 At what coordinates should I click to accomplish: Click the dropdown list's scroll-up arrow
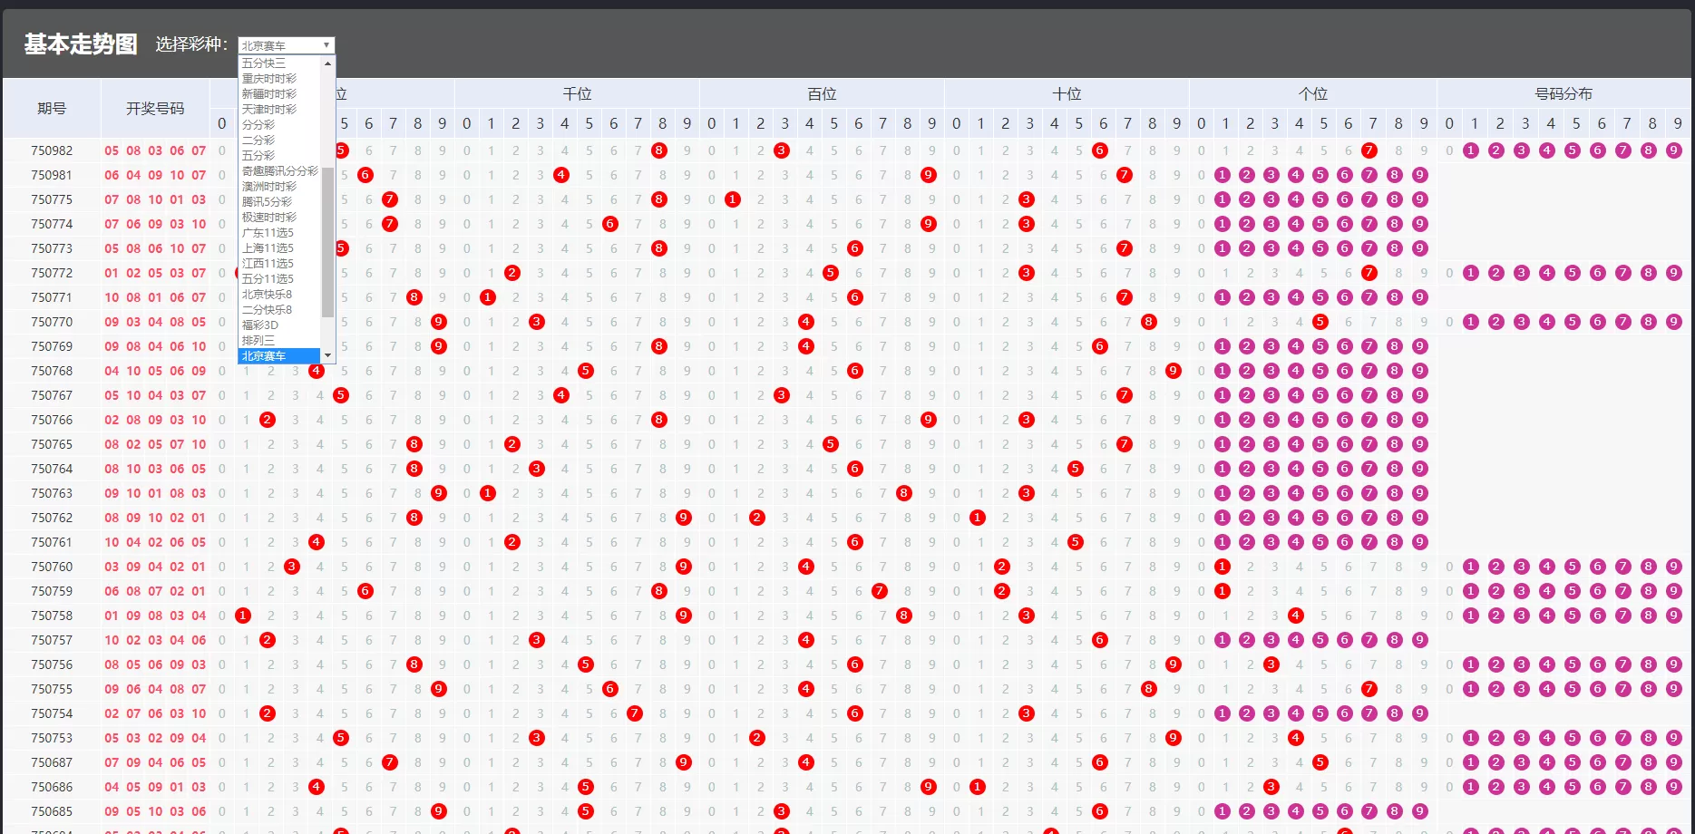coord(327,63)
